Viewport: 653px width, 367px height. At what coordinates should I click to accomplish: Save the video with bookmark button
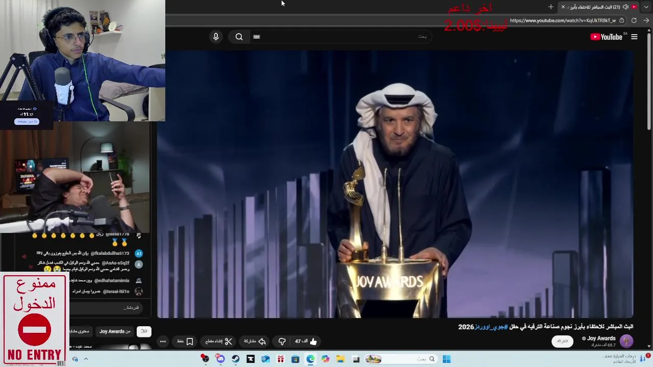click(x=185, y=342)
